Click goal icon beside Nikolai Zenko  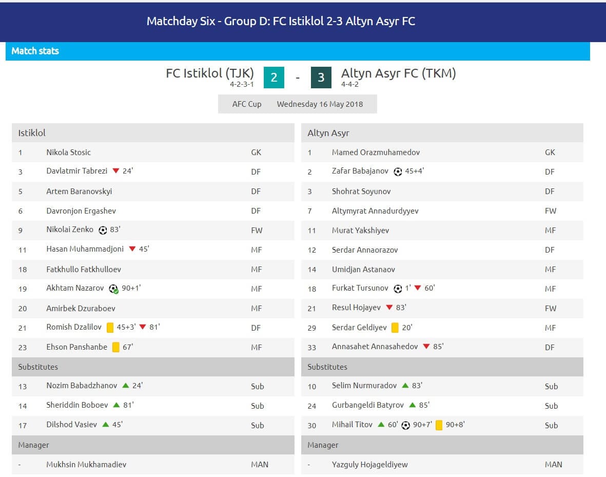pos(103,231)
